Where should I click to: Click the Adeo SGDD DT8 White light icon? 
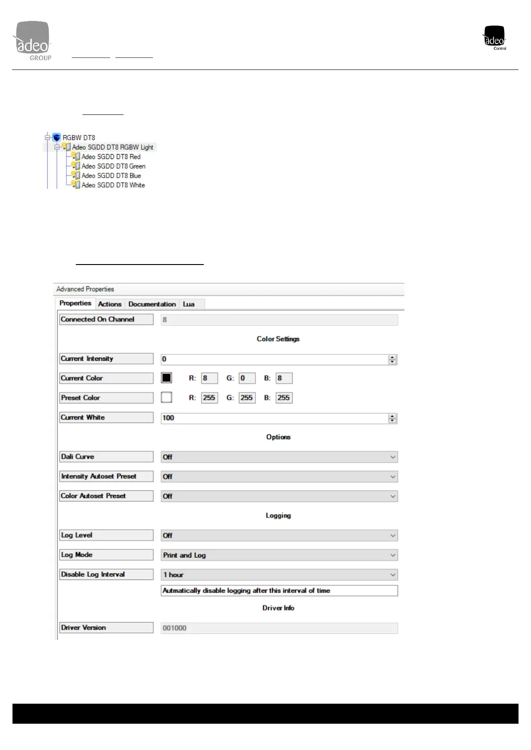tap(76, 185)
